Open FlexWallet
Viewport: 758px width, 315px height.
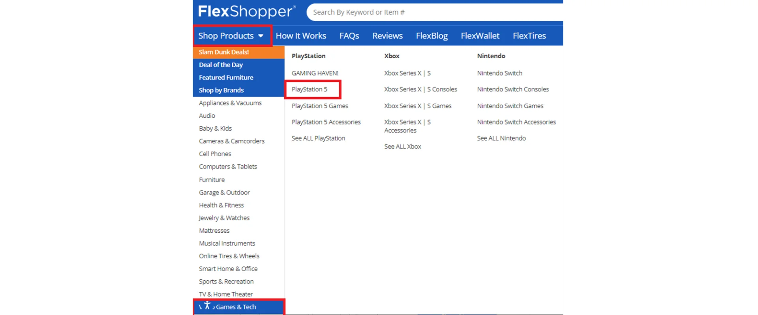click(x=480, y=36)
